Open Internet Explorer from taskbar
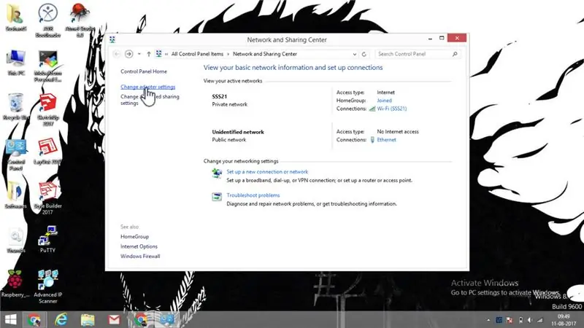The image size is (584, 328). [x=61, y=320]
